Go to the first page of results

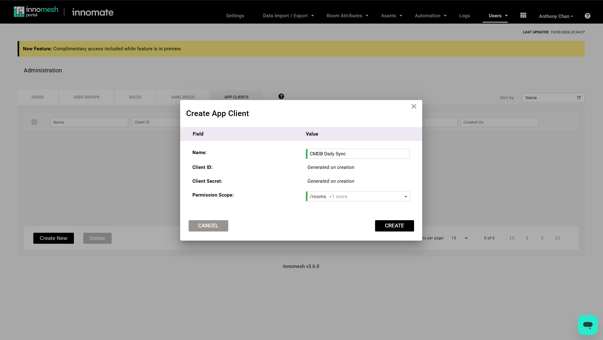click(x=512, y=238)
